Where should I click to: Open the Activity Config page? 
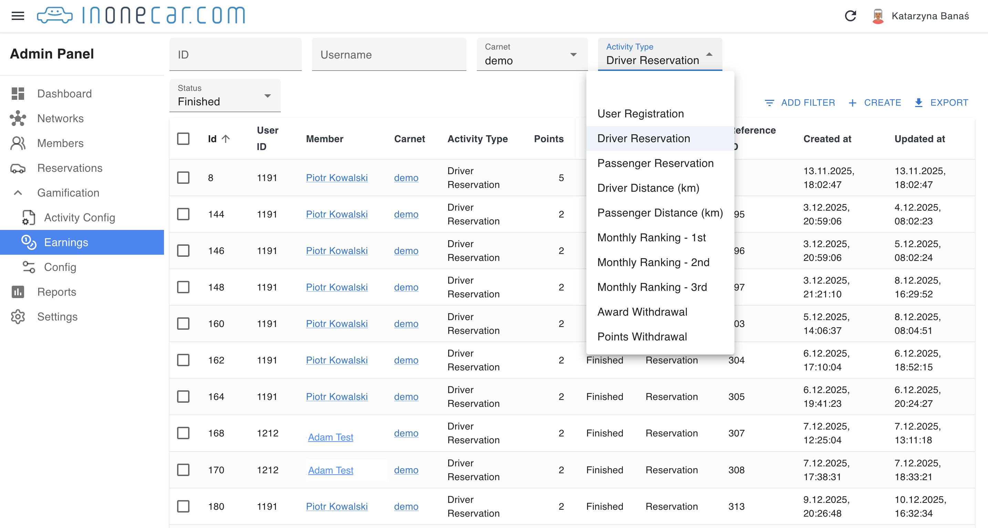pyautogui.click(x=79, y=217)
